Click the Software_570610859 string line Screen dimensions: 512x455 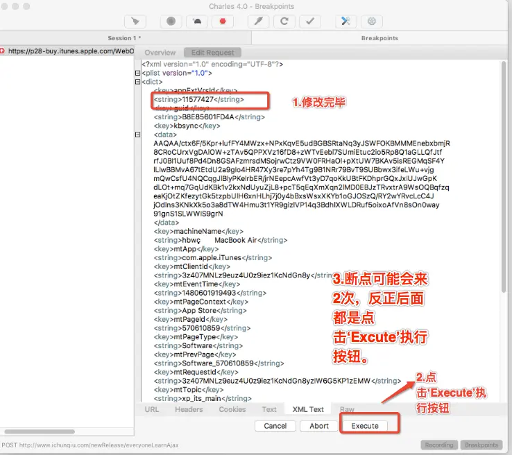pos(219,363)
